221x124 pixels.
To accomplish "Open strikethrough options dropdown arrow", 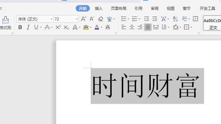I will 52,27.
